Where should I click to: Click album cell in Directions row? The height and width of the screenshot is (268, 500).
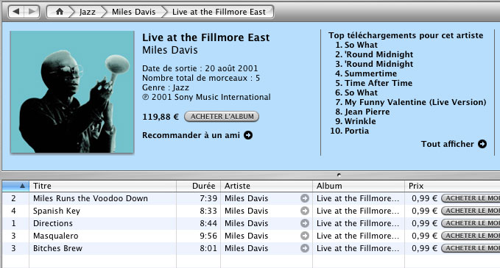[x=358, y=223]
